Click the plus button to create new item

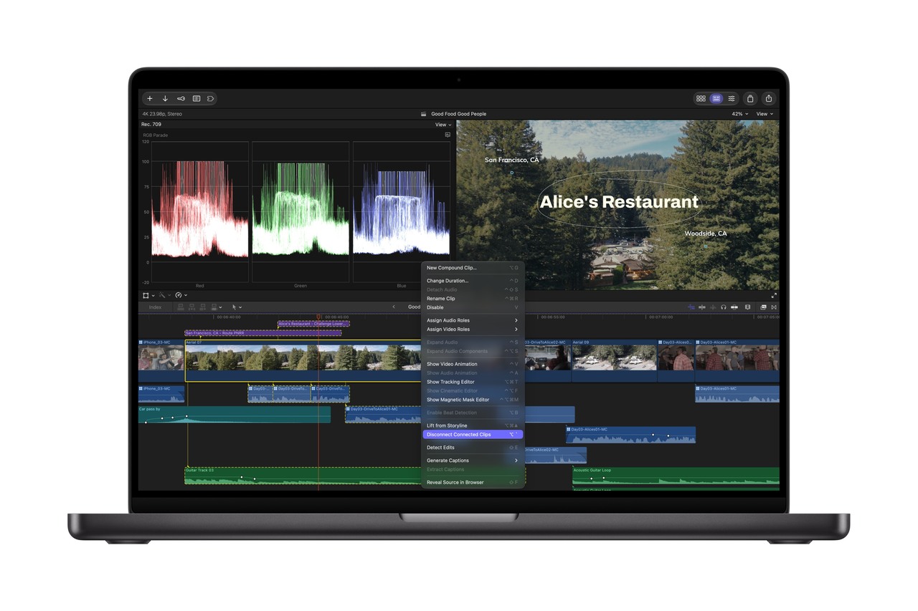tap(150, 99)
